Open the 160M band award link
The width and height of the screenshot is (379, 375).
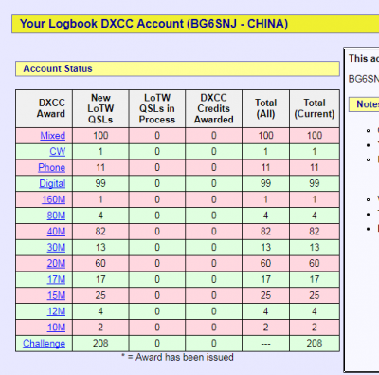click(54, 199)
